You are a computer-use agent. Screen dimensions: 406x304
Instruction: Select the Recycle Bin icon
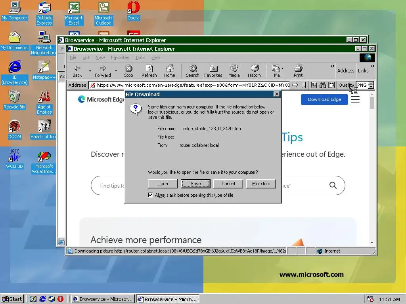click(15, 100)
